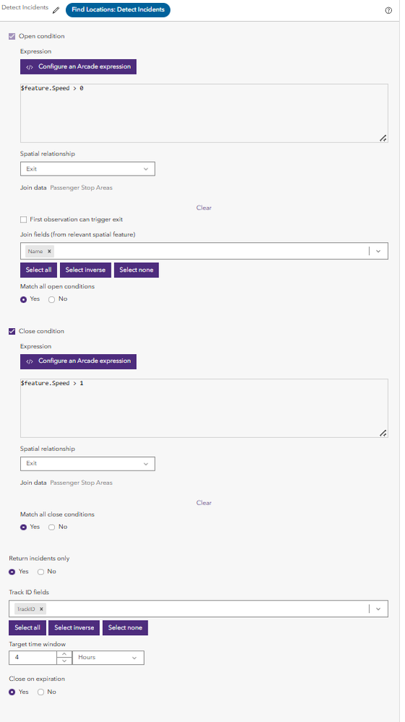
Task: Open the Hours time unit dropdown
Action: [108, 658]
